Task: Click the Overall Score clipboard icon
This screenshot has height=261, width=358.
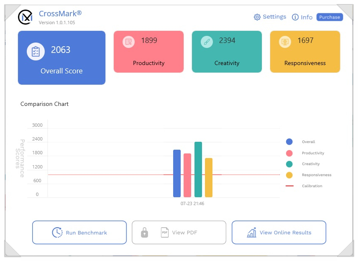Action: click(36, 51)
